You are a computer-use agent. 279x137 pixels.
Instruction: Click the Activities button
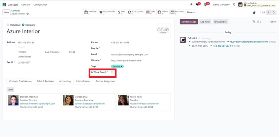pyautogui.click(x=221, y=22)
